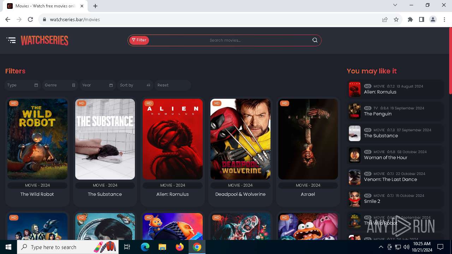Bookmark this tab with star icon
452x254 pixels.
pos(396,20)
